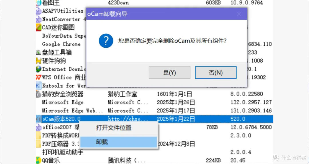Click date cell 2025年1月26日

[x=176, y=102]
